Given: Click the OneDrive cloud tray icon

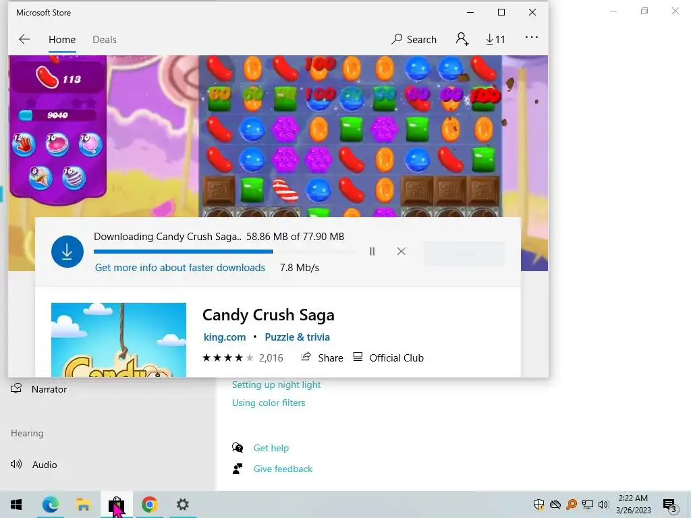Looking at the screenshot, I should [x=555, y=505].
